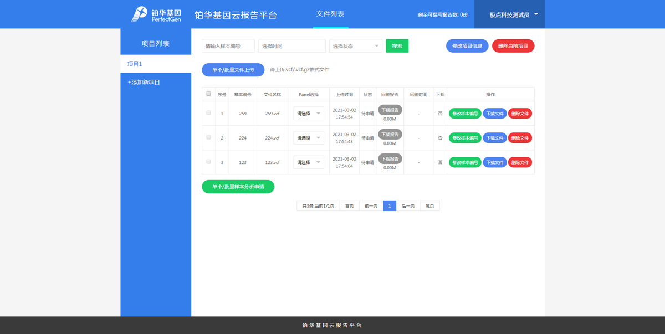
Task: Click 下载文件 for sample 224
Action: tap(494, 138)
